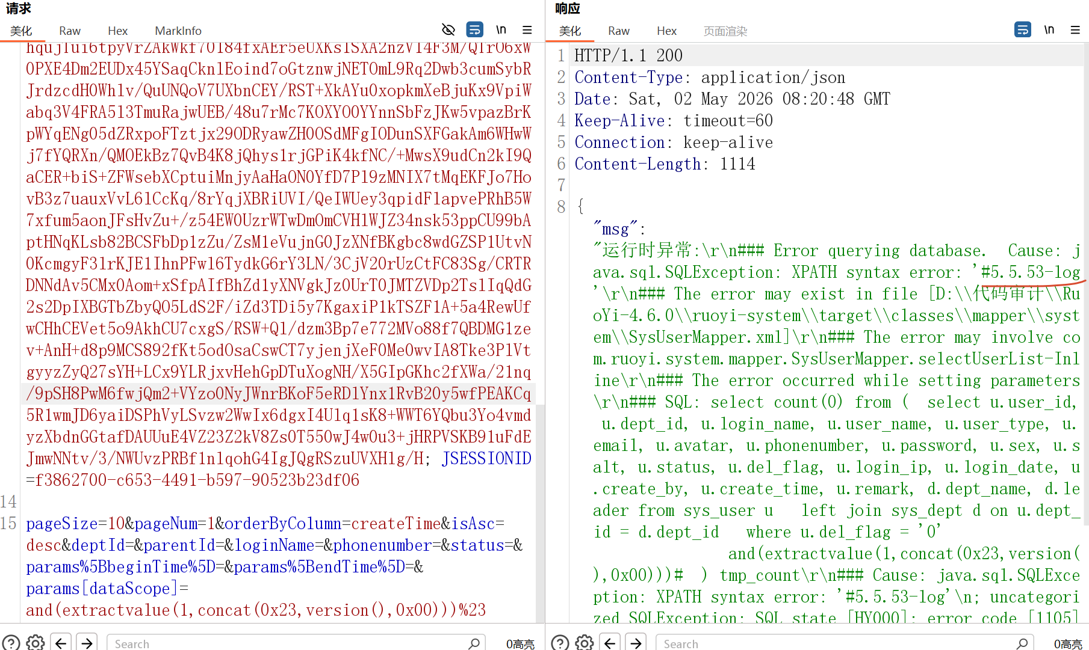Go to next search match in the request panel

click(87, 643)
